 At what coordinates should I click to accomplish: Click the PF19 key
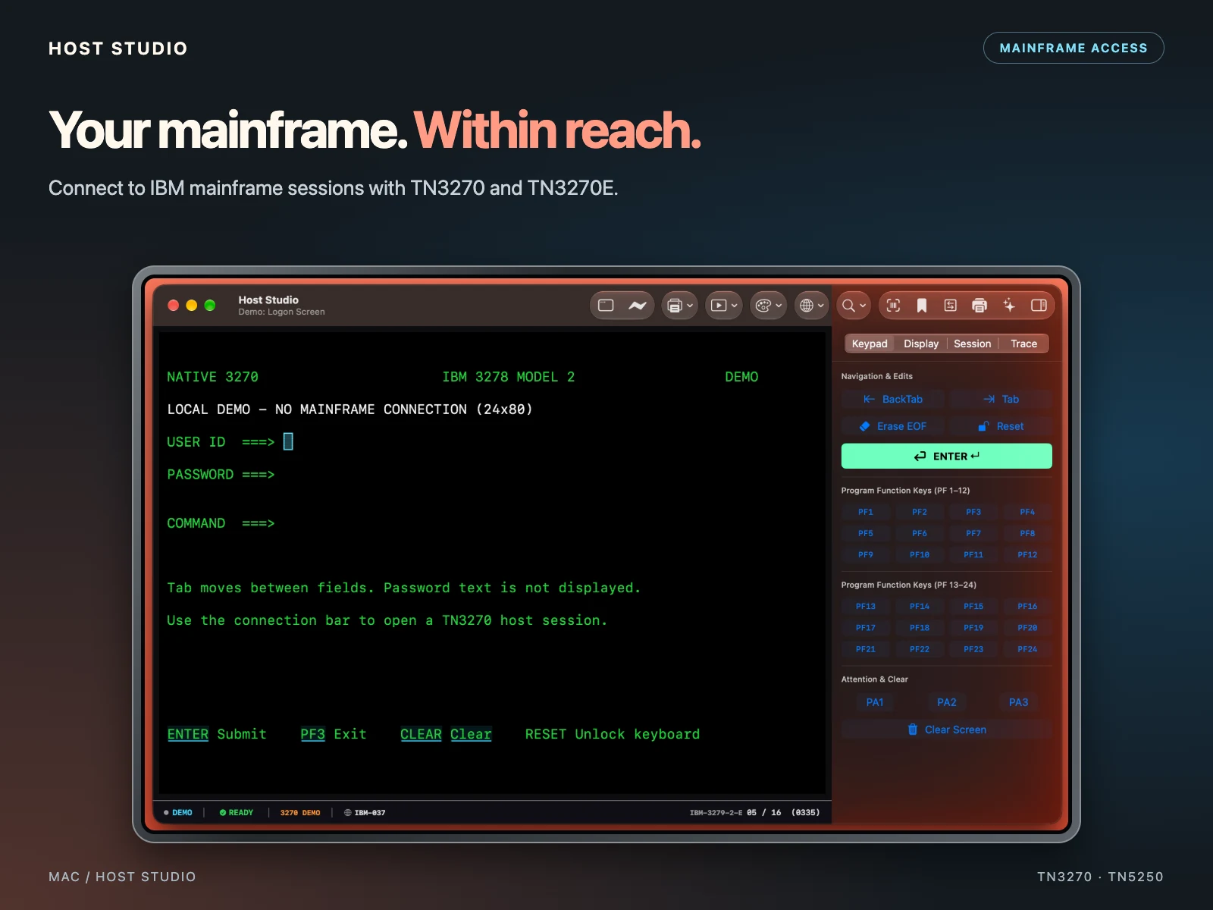[973, 627]
